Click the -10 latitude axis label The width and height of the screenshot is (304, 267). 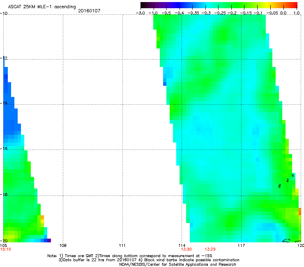point(4,14)
